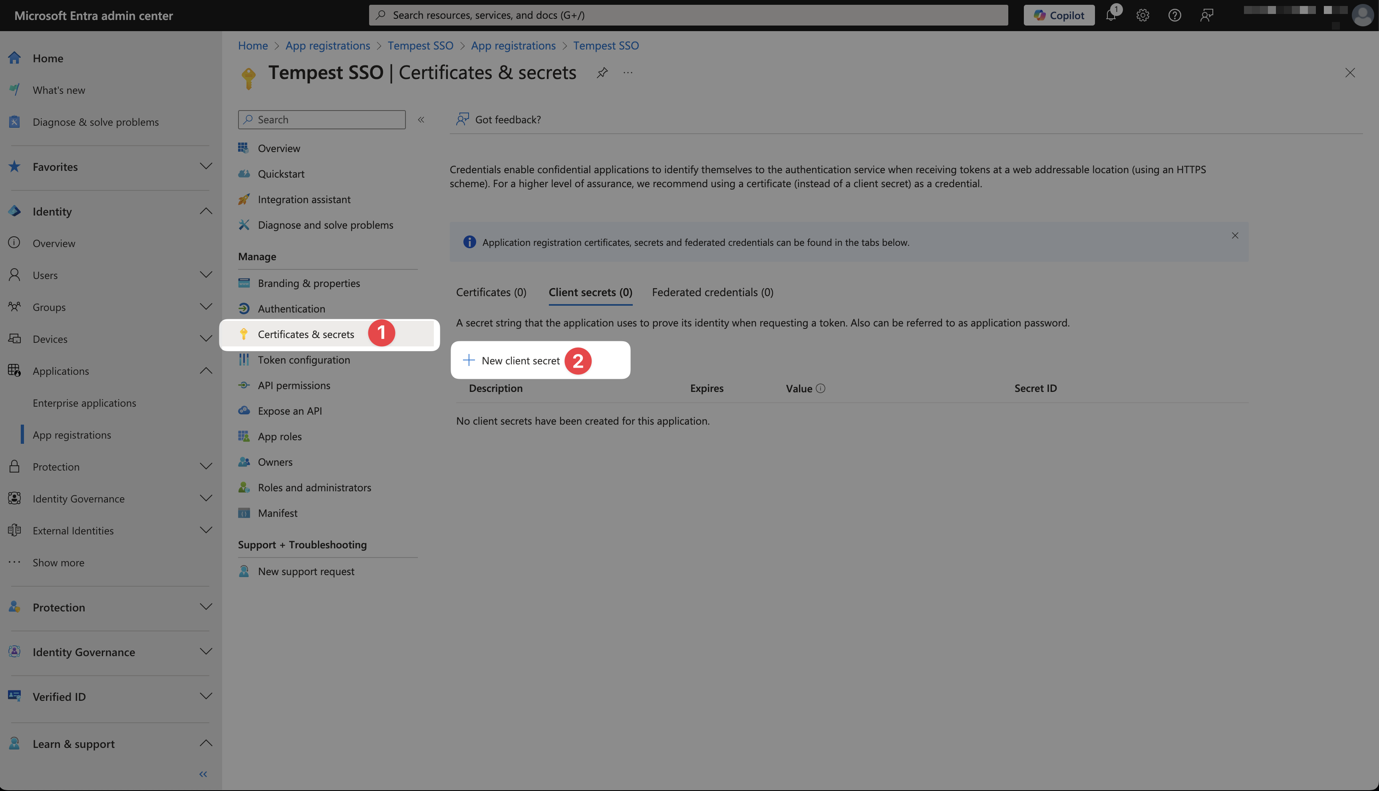Focus the top resources search box
1379x791 pixels.
(688, 15)
